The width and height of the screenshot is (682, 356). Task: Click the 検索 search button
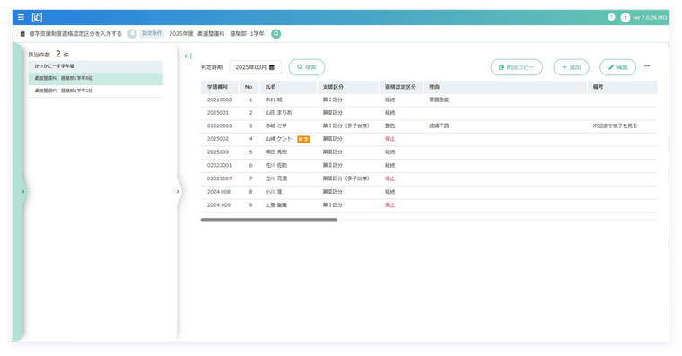[307, 67]
